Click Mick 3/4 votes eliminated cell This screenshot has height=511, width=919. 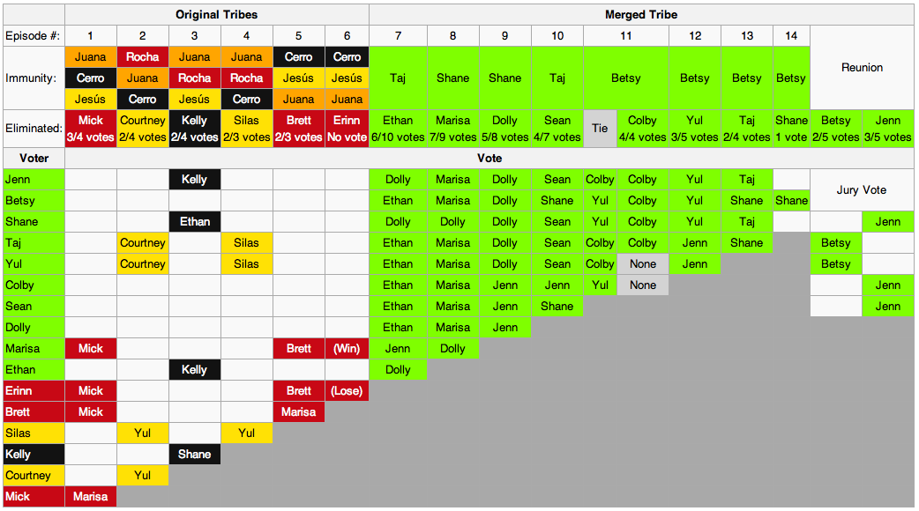(x=91, y=128)
